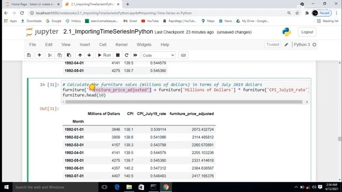The width and height of the screenshot is (342, 192).
Task: Bookmark this page with star icon
Action: (x=297, y=13)
